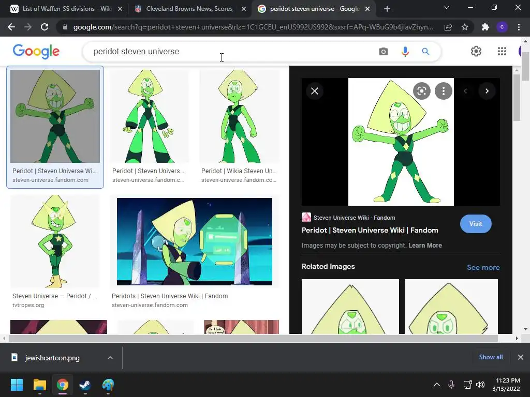Open Chrome profile avatar

pos(502,27)
